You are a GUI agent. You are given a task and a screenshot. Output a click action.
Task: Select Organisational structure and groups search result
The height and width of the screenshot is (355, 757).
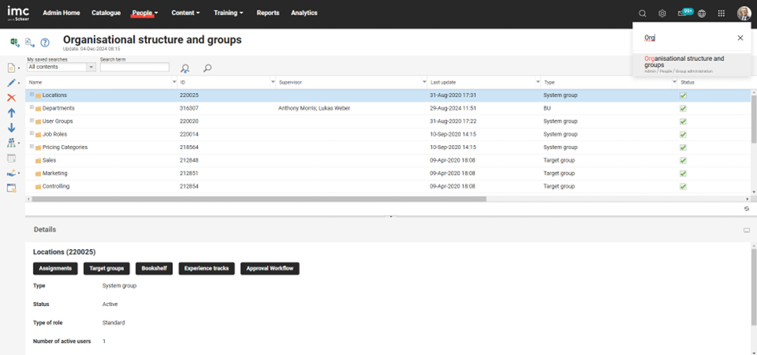tap(683, 62)
